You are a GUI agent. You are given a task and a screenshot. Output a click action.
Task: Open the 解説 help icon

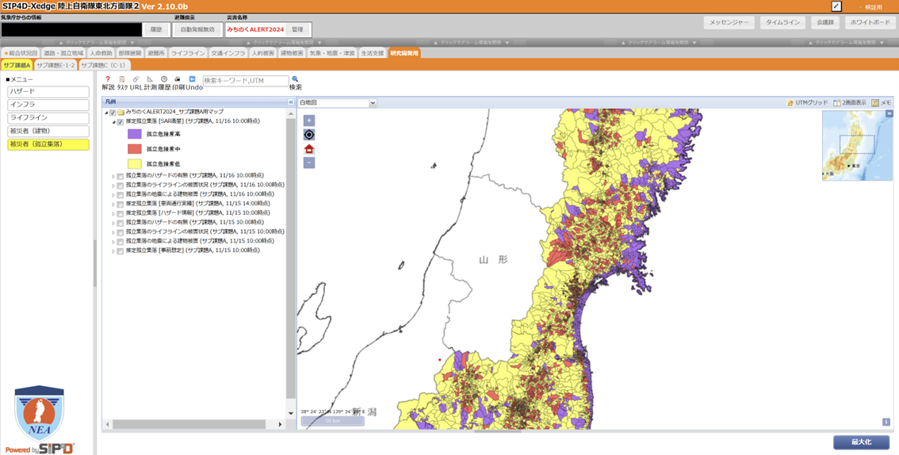(x=108, y=79)
